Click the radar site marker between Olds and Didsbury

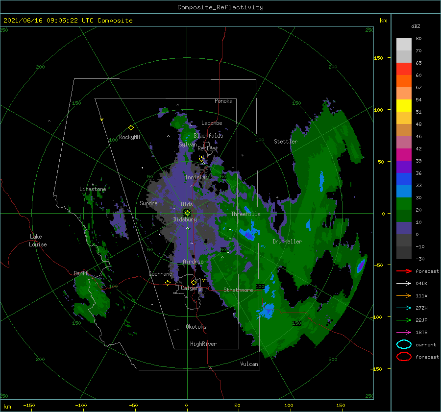coord(187,213)
